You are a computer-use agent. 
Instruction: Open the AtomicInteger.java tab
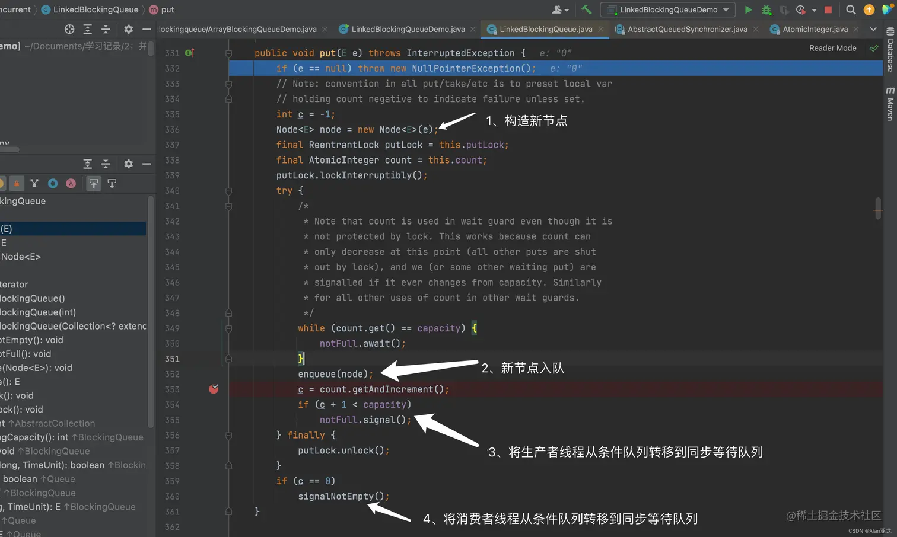[815, 29]
